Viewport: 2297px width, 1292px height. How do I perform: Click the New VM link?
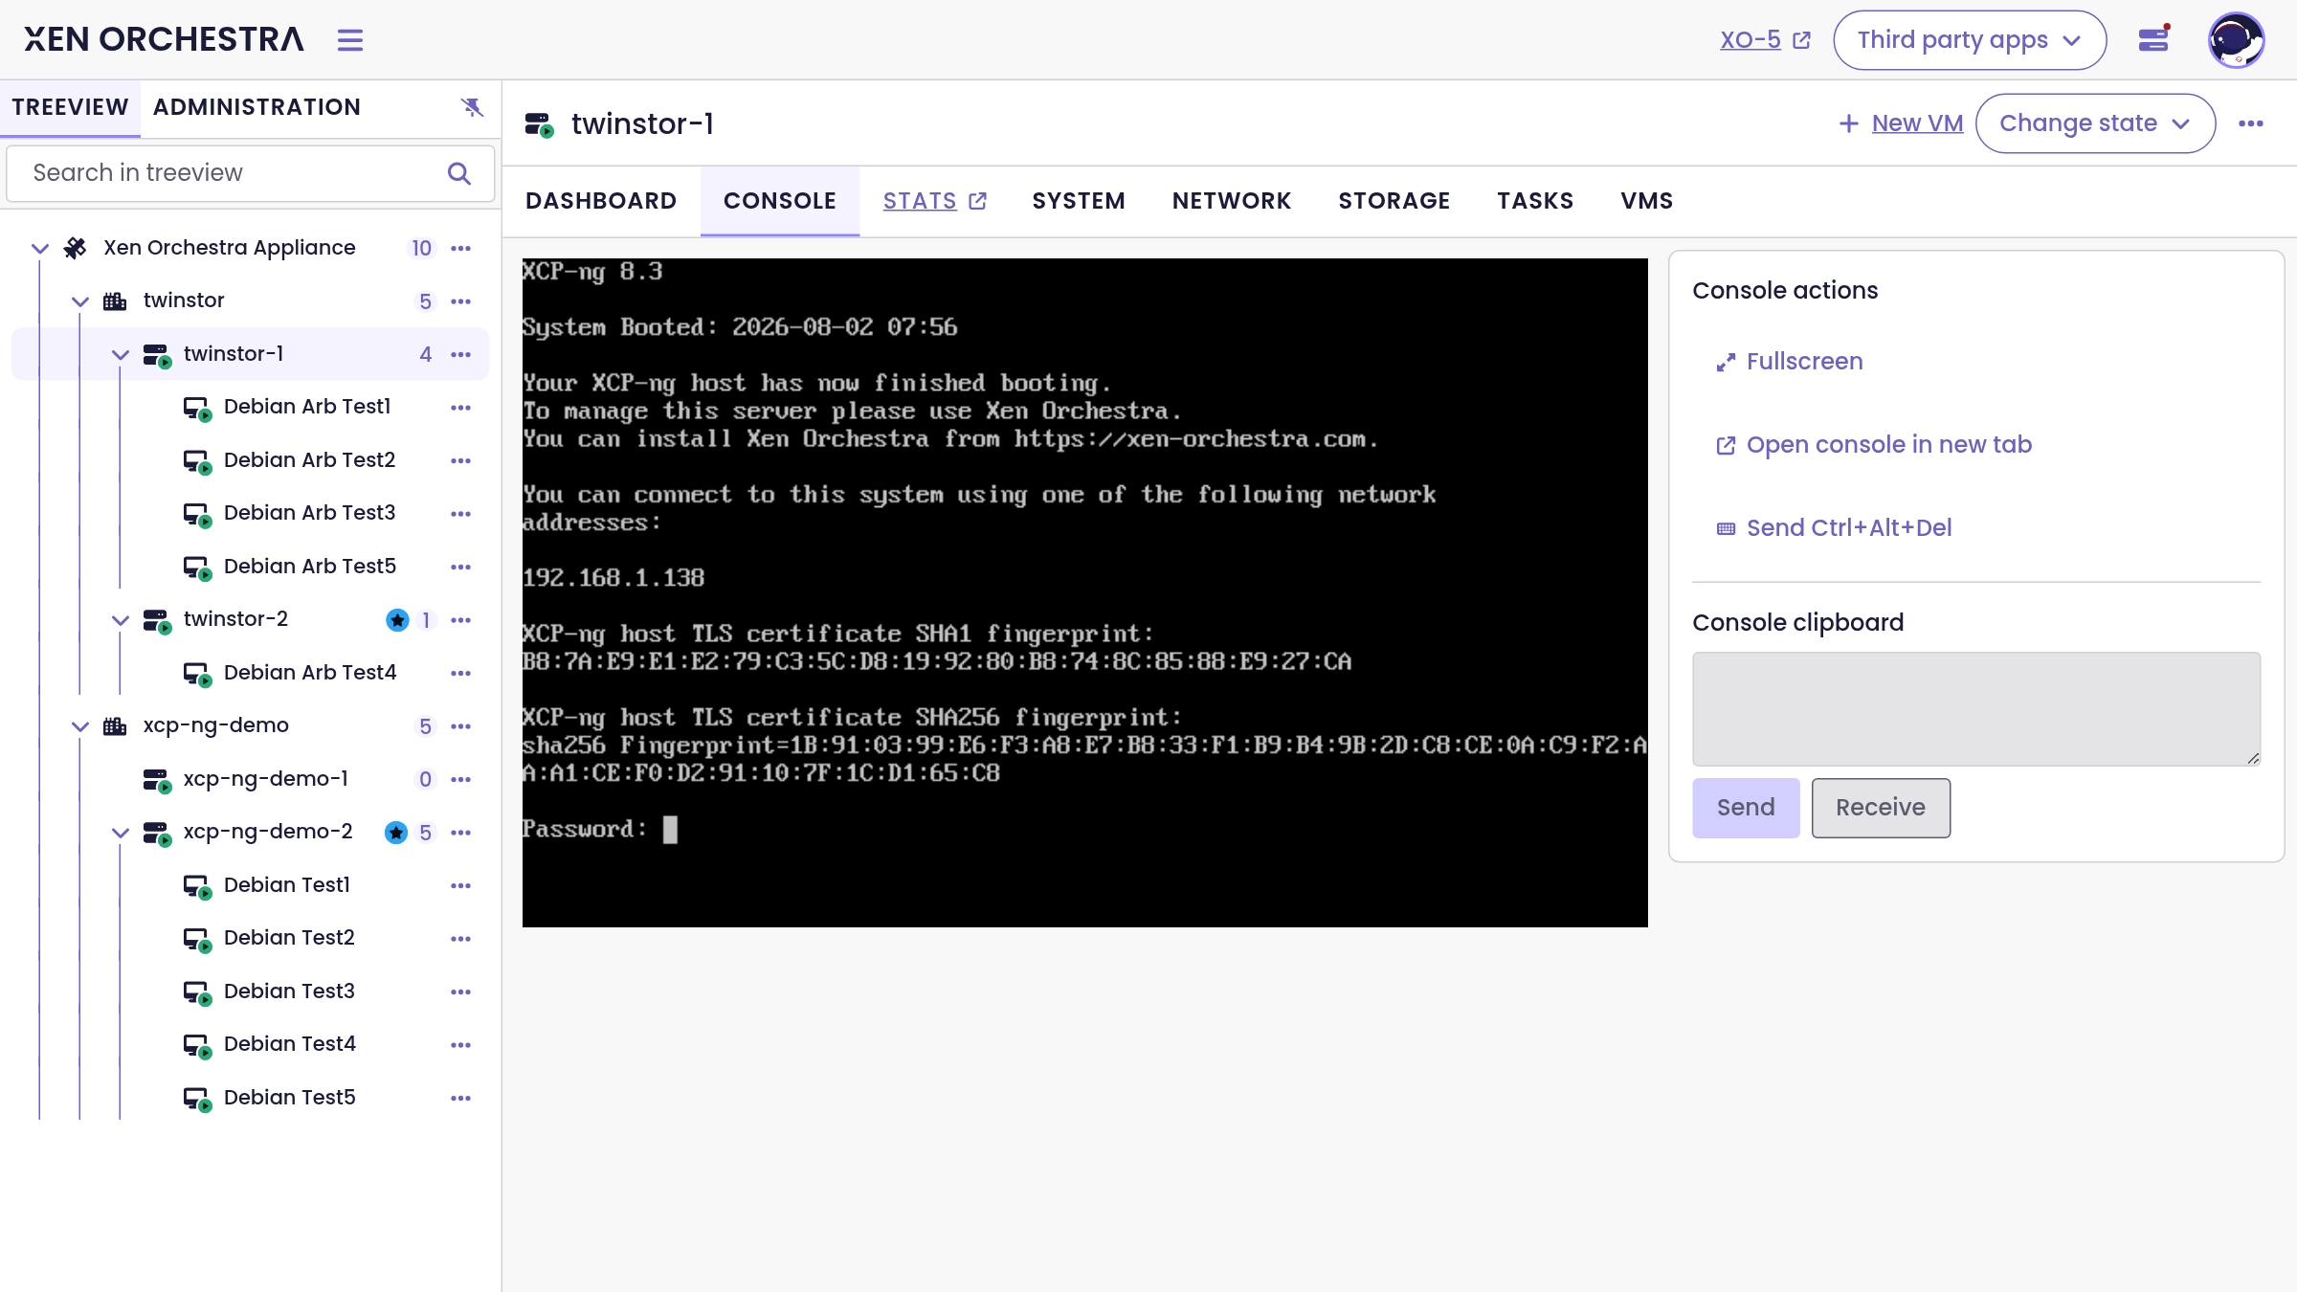pyautogui.click(x=1917, y=123)
